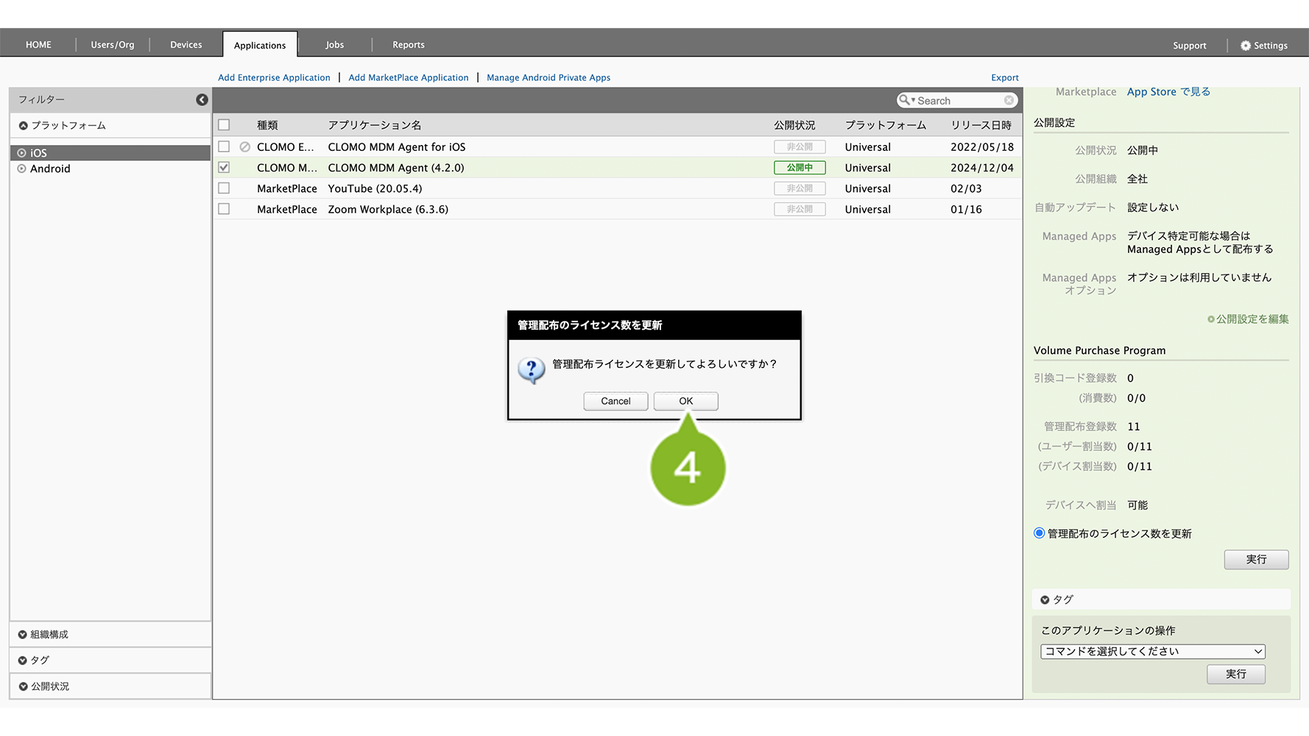Click the question mark dialog icon
Screen dimensions: 1309x736
(531, 369)
